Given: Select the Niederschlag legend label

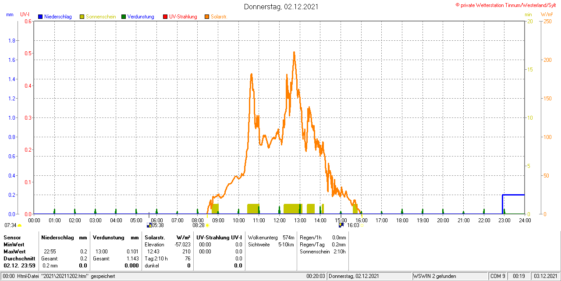Looking at the screenshot, I should click(x=58, y=17).
